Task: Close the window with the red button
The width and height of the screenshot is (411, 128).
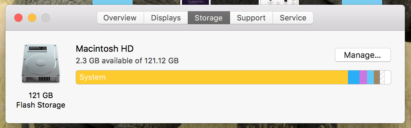Action: click(18, 18)
